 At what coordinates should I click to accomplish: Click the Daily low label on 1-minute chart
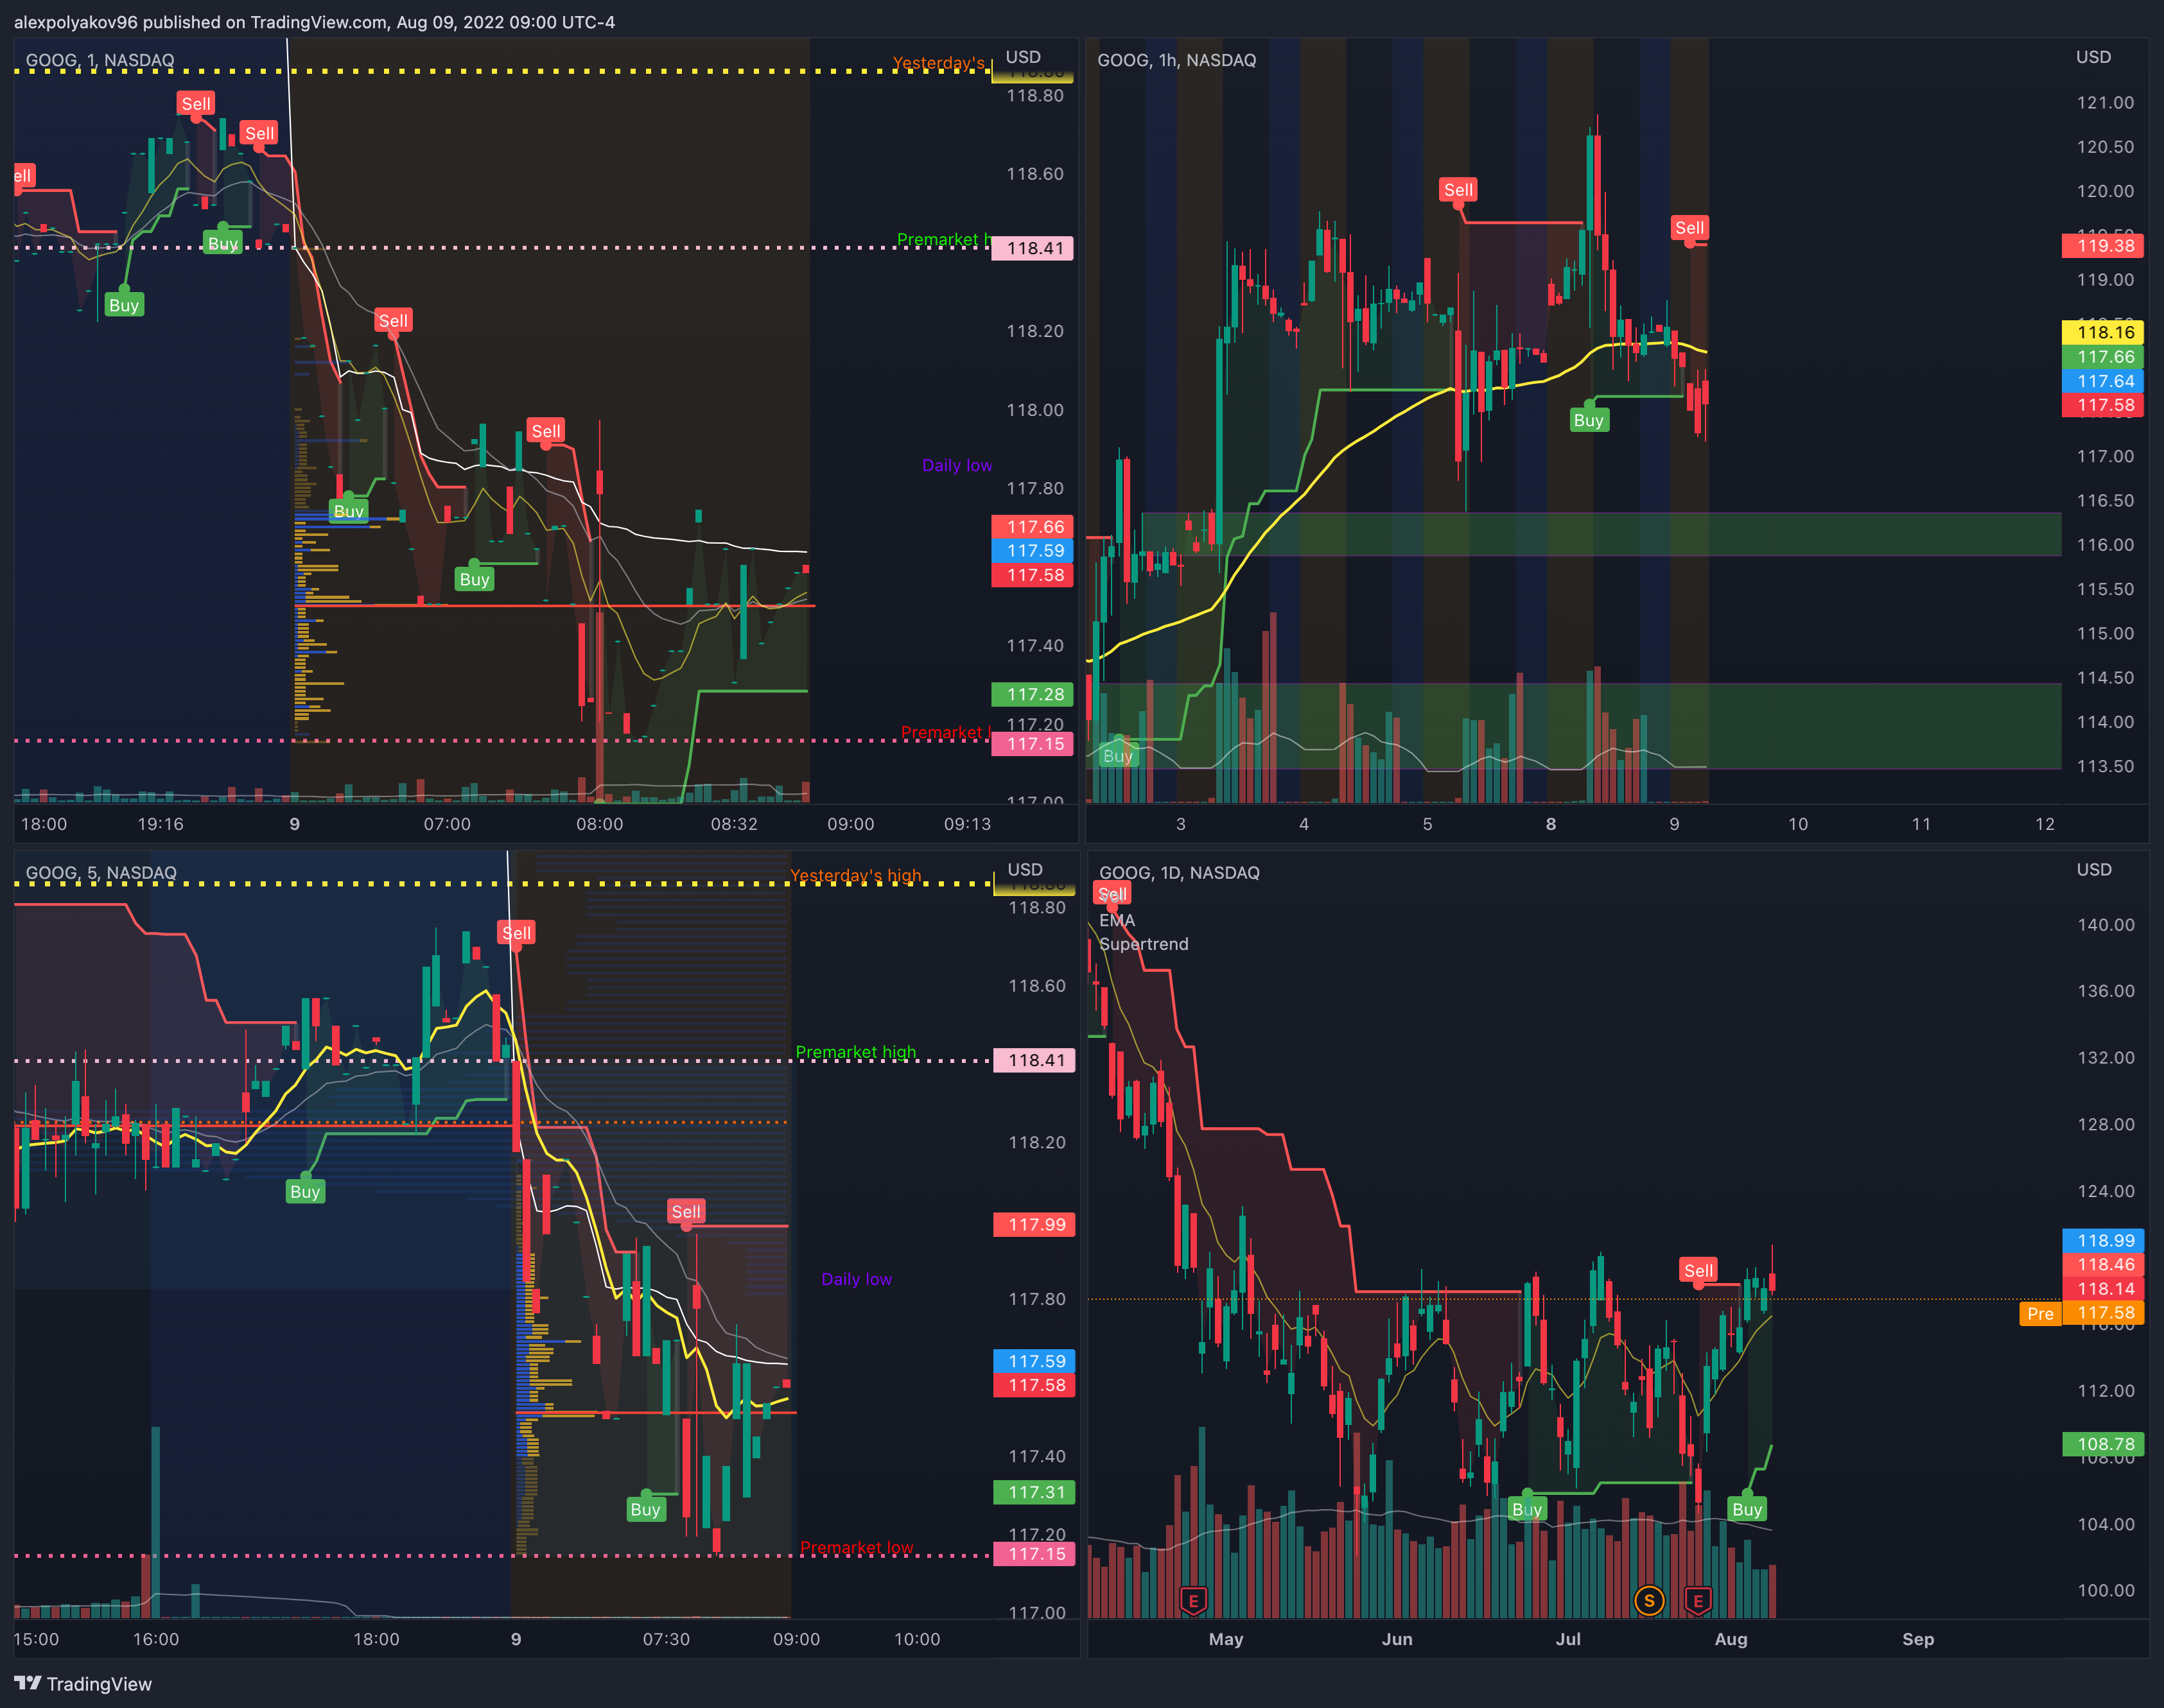(956, 465)
